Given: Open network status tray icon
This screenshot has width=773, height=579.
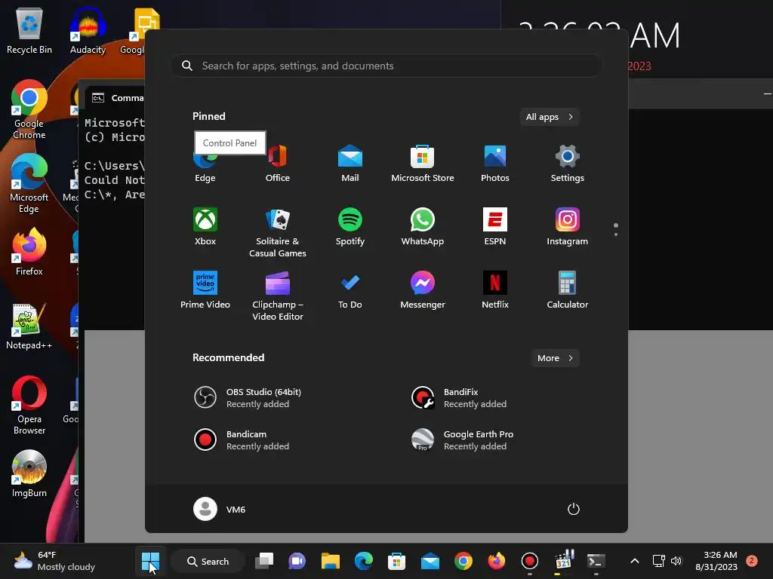Looking at the screenshot, I should pos(658,561).
